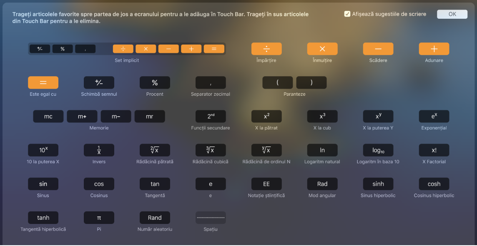Click the Exponențial (e^x) button
This screenshot has height=246, width=477.
[x=434, y=116]
